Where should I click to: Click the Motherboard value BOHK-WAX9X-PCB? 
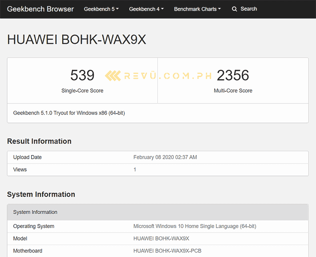[x=167, y=251]
